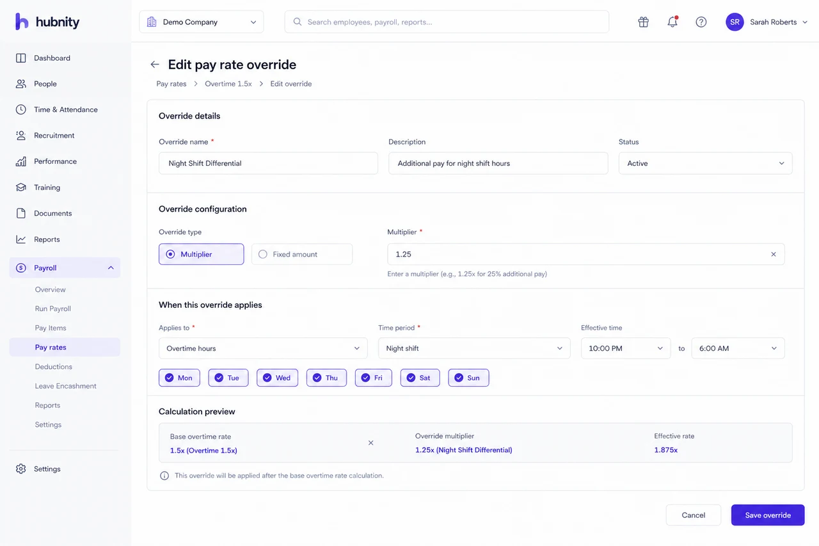Open the Demo Company selector dropdown
Viewport: 819px width, 546px height.
202,22
